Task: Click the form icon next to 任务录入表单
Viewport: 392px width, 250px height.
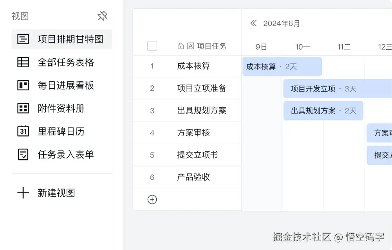Action: pos(23,155)
